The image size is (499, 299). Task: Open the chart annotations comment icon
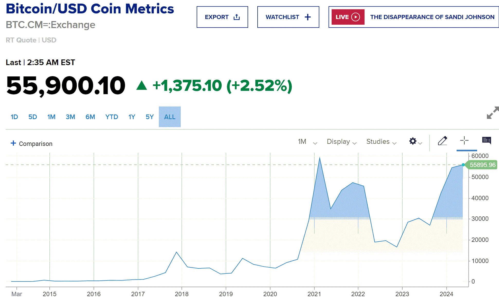[x=486, y=140]
